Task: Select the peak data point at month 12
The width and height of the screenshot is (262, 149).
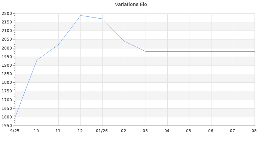Action: point(81,16)
